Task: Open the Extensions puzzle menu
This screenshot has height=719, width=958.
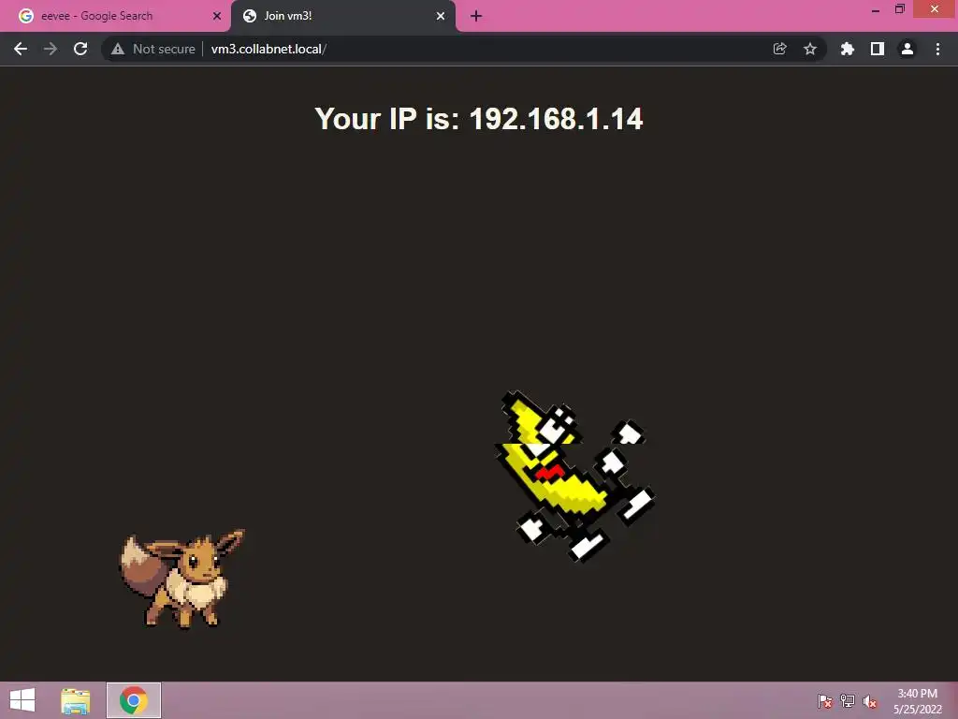Action: [848, 49]
